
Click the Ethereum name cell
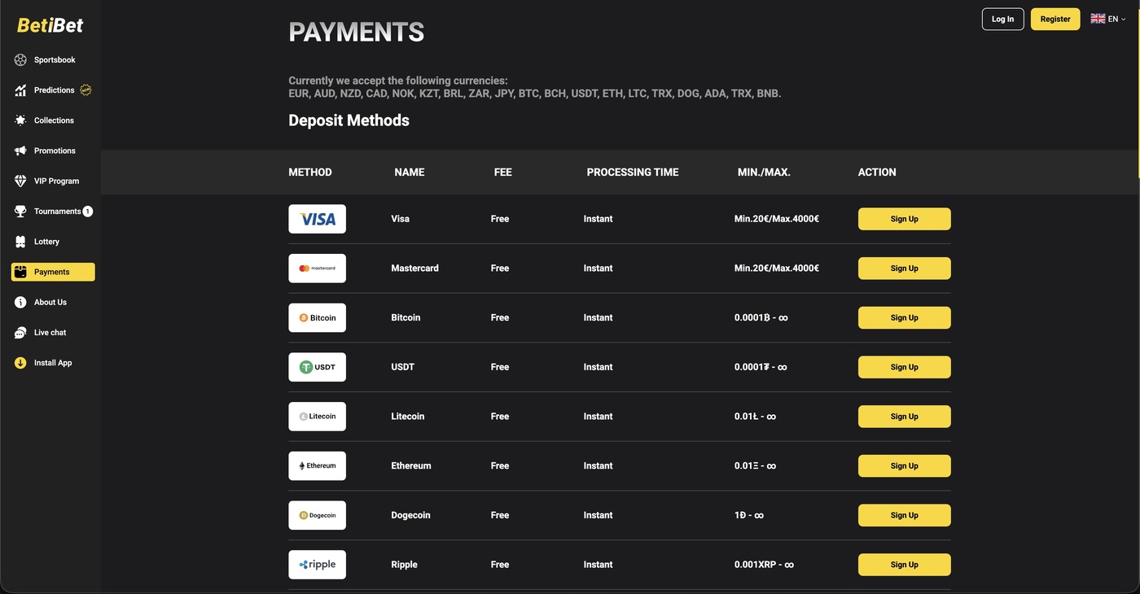pyautogui.click(x=411, y=466)
